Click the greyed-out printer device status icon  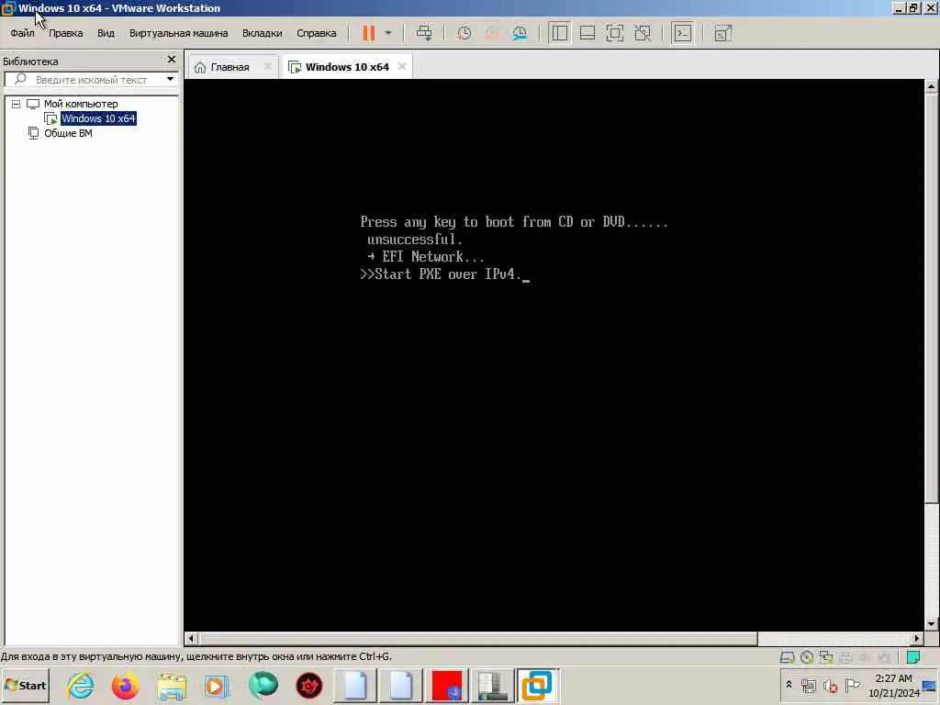(845, 657)
